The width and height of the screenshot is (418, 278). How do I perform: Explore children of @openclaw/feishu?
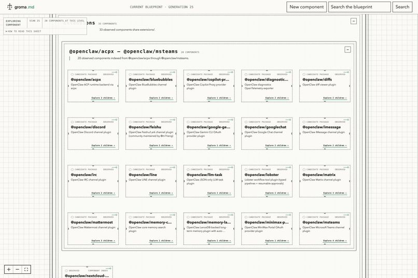pyautogui.click(x=161, y=146)
